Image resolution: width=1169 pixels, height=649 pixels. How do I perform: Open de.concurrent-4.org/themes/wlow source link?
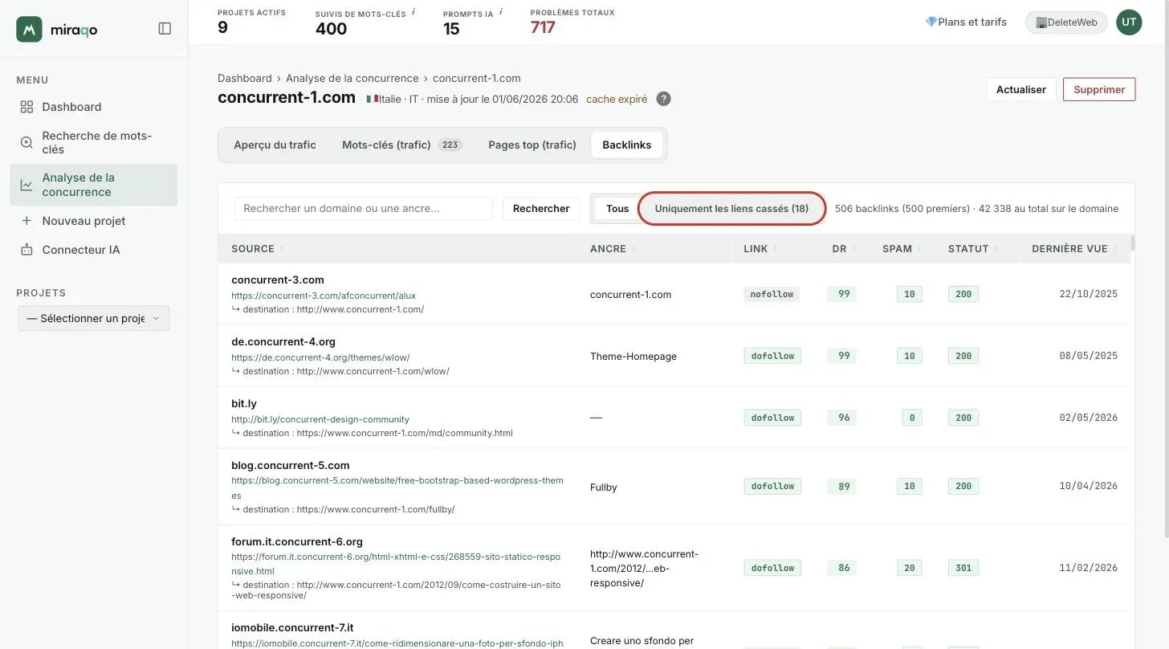click(321, 357)
